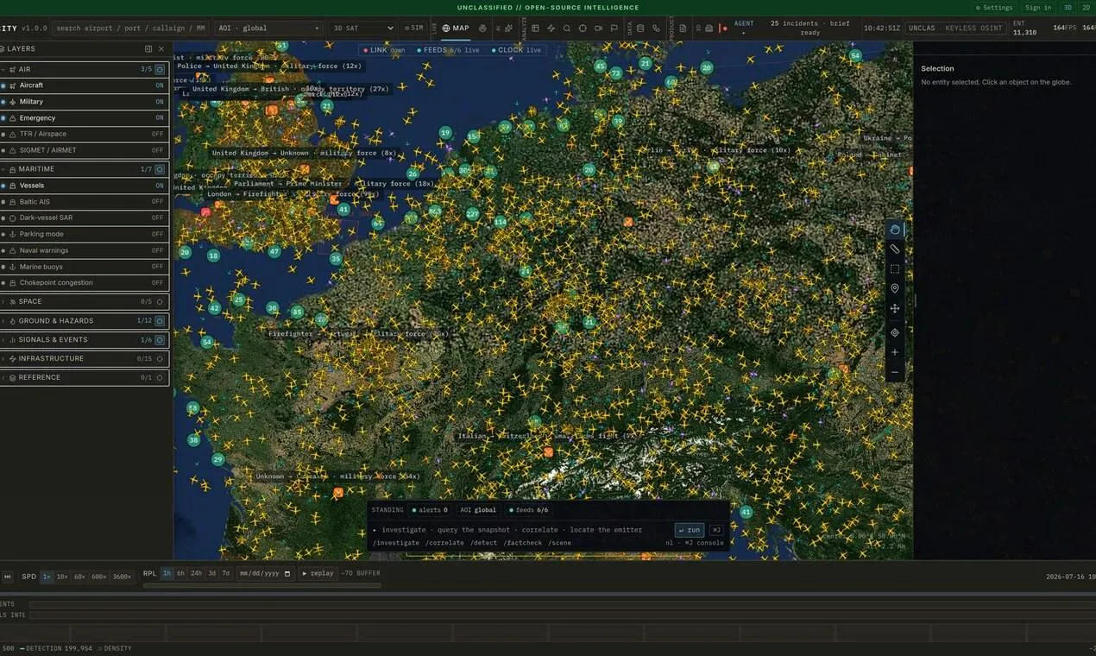This screenshot has height=656, width=1096.
Task: Zoom out with the minus icon
Action: [895, 372]
